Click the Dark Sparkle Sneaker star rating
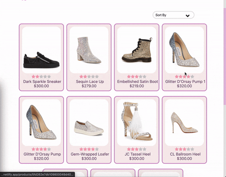This screenshot has height=177, width=226. point(41,76)
